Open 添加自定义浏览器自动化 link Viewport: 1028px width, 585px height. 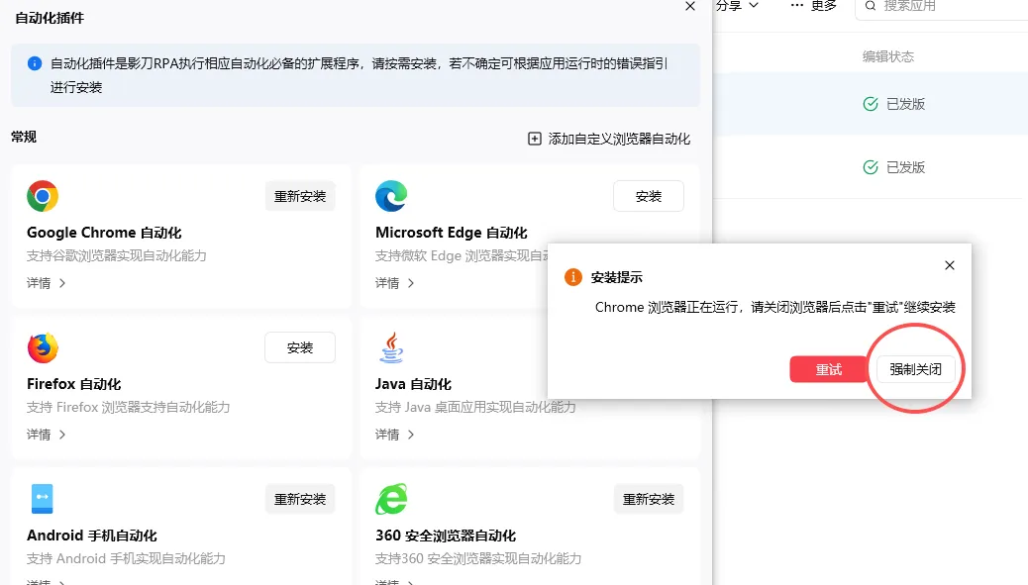pos(609,139)
